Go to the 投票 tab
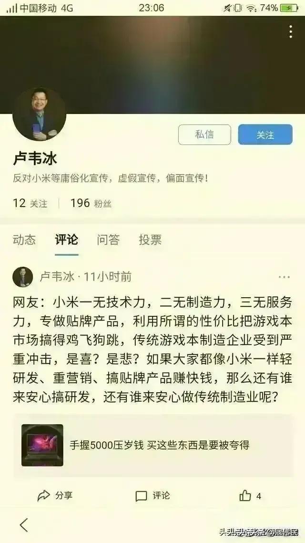 [x=150, y=240]
